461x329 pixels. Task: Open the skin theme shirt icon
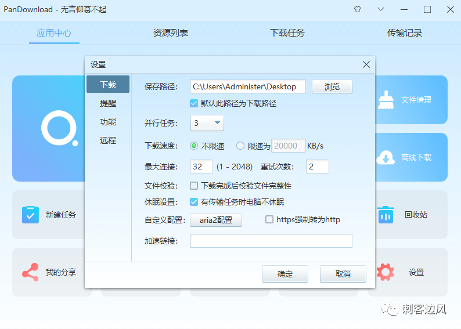358,9
